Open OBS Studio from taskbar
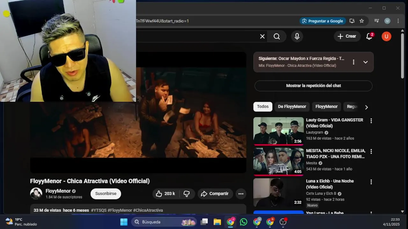This screenshot has width=408, height=229. tap(283, 222)
